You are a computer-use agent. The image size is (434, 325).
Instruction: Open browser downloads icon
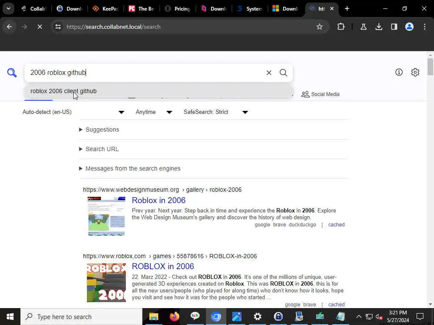click(x=378, y=27)
